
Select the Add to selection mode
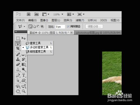pyautogui.click(x=34, y=27)
